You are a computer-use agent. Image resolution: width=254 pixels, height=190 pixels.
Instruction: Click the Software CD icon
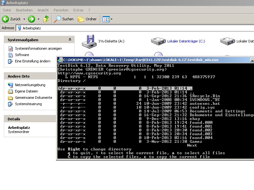[10, 55]
